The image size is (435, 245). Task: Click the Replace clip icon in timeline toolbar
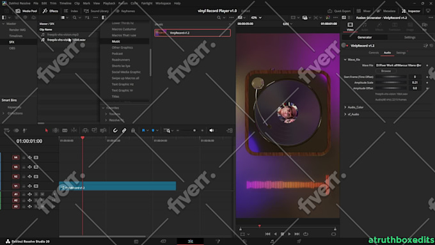click(103, 130)
